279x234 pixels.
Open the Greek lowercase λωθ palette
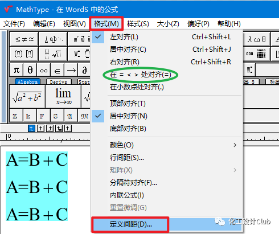pos(257,39)
